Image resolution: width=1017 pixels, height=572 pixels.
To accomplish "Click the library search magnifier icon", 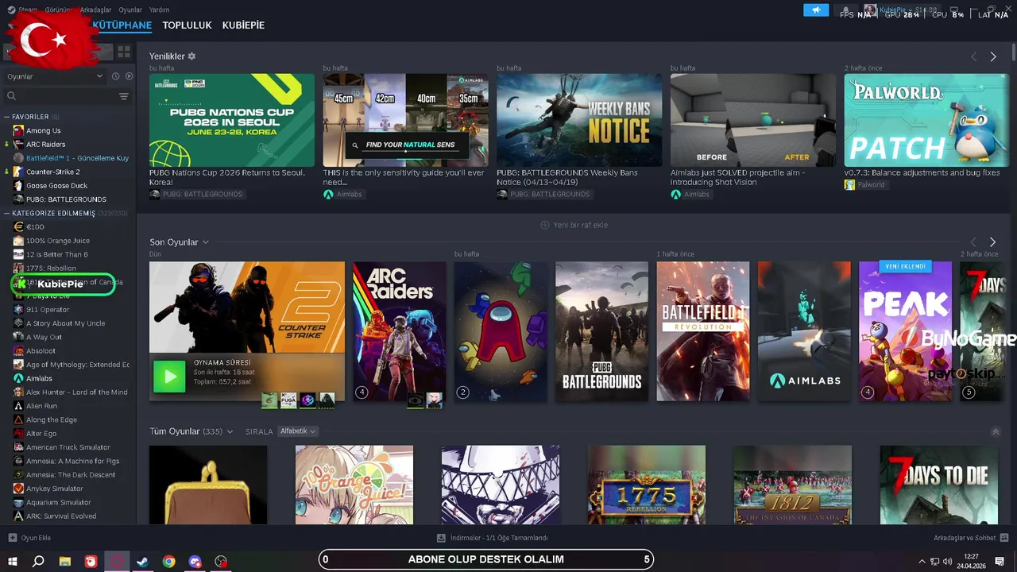I will tap(11, 96).
